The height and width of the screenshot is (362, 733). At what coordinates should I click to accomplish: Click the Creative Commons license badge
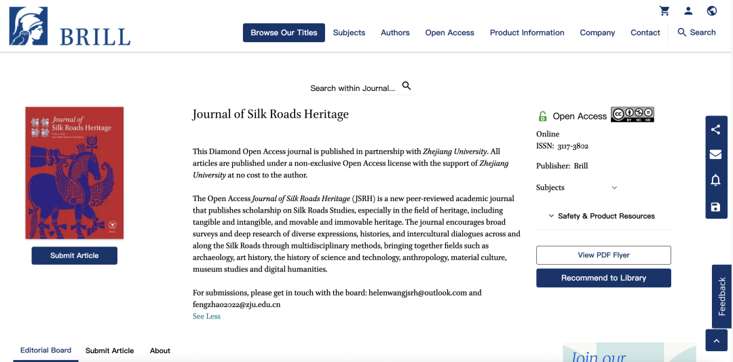point(633,115)
